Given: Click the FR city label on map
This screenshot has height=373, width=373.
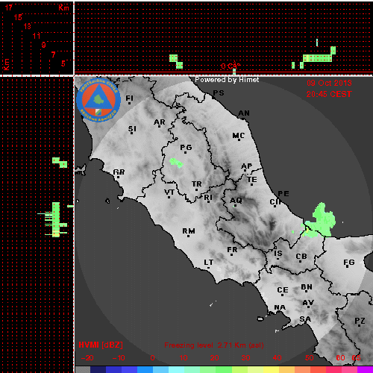Looking at the screenshot, I should click(x=232, y=250).
